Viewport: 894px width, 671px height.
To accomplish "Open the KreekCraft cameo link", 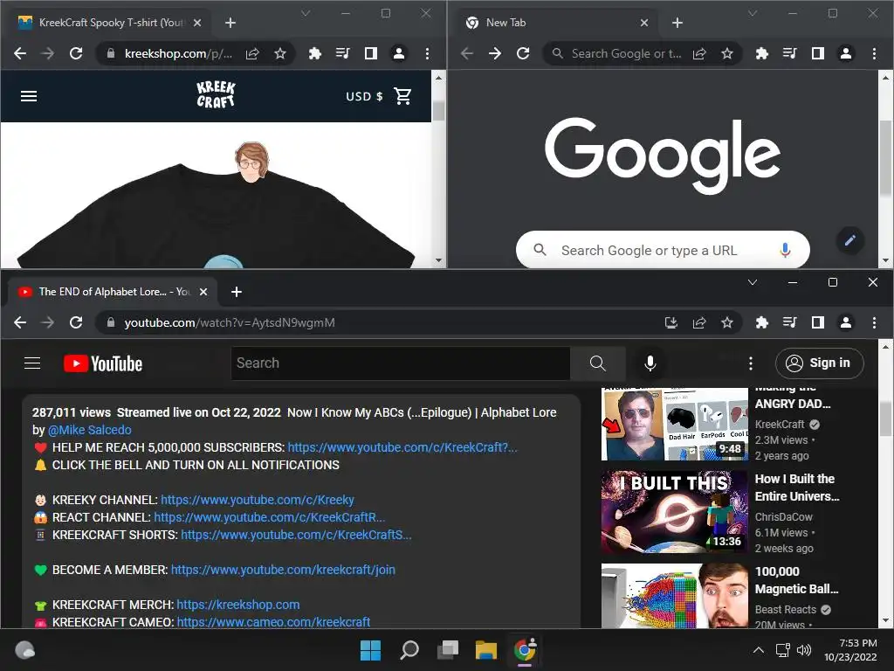I will [x=273, y=622].
